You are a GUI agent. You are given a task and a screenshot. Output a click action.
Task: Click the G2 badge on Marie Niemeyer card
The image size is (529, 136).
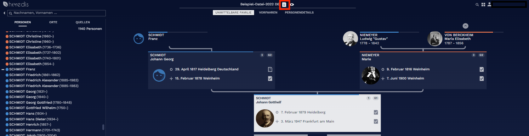[x=481, y=55]
